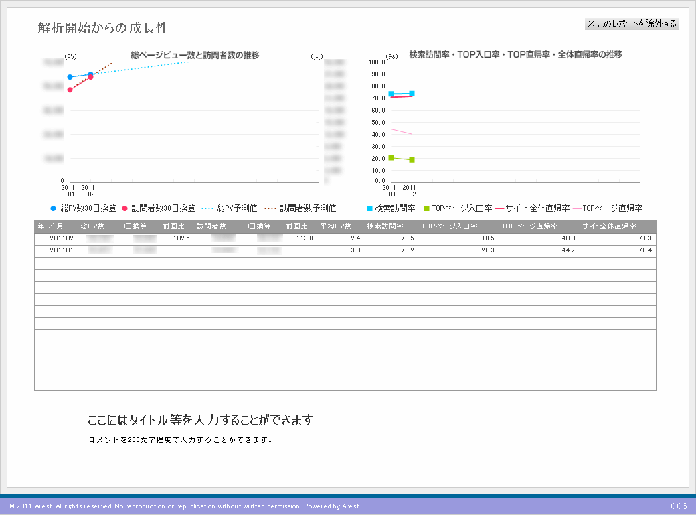Edit the title text ここにはタイトル等を入力
This screenshot has width=696, height=515.
200,421
